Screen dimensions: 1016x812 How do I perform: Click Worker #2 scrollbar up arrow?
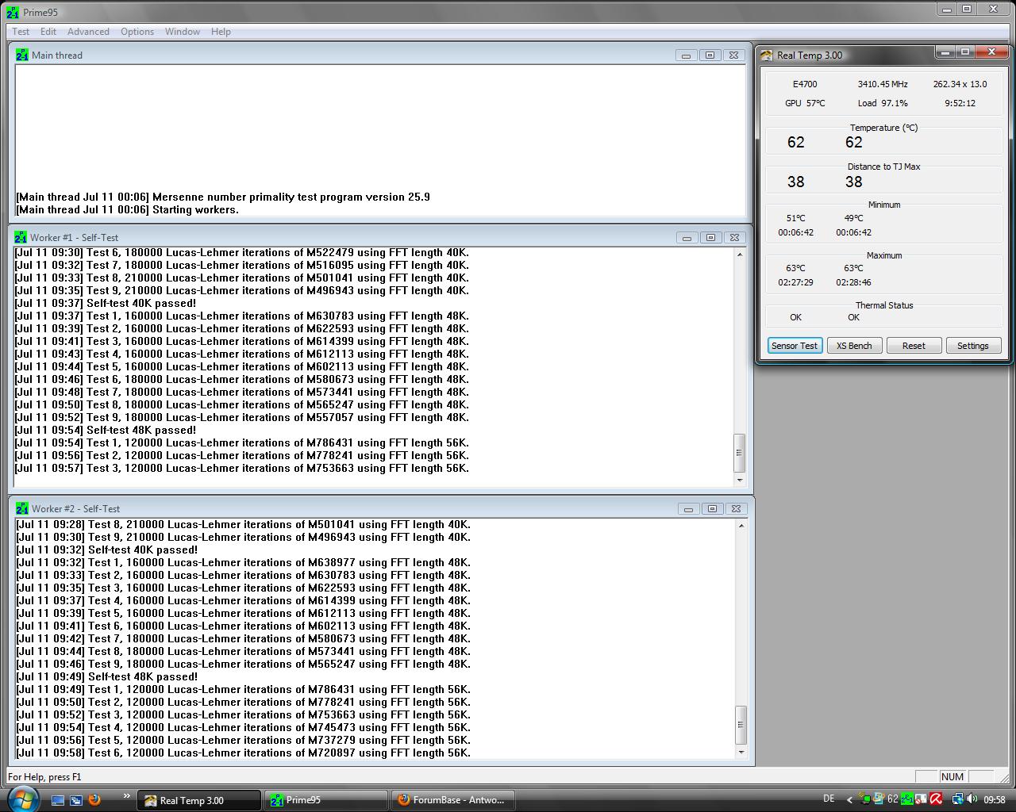pyautogui.click(x=741, y=526)
